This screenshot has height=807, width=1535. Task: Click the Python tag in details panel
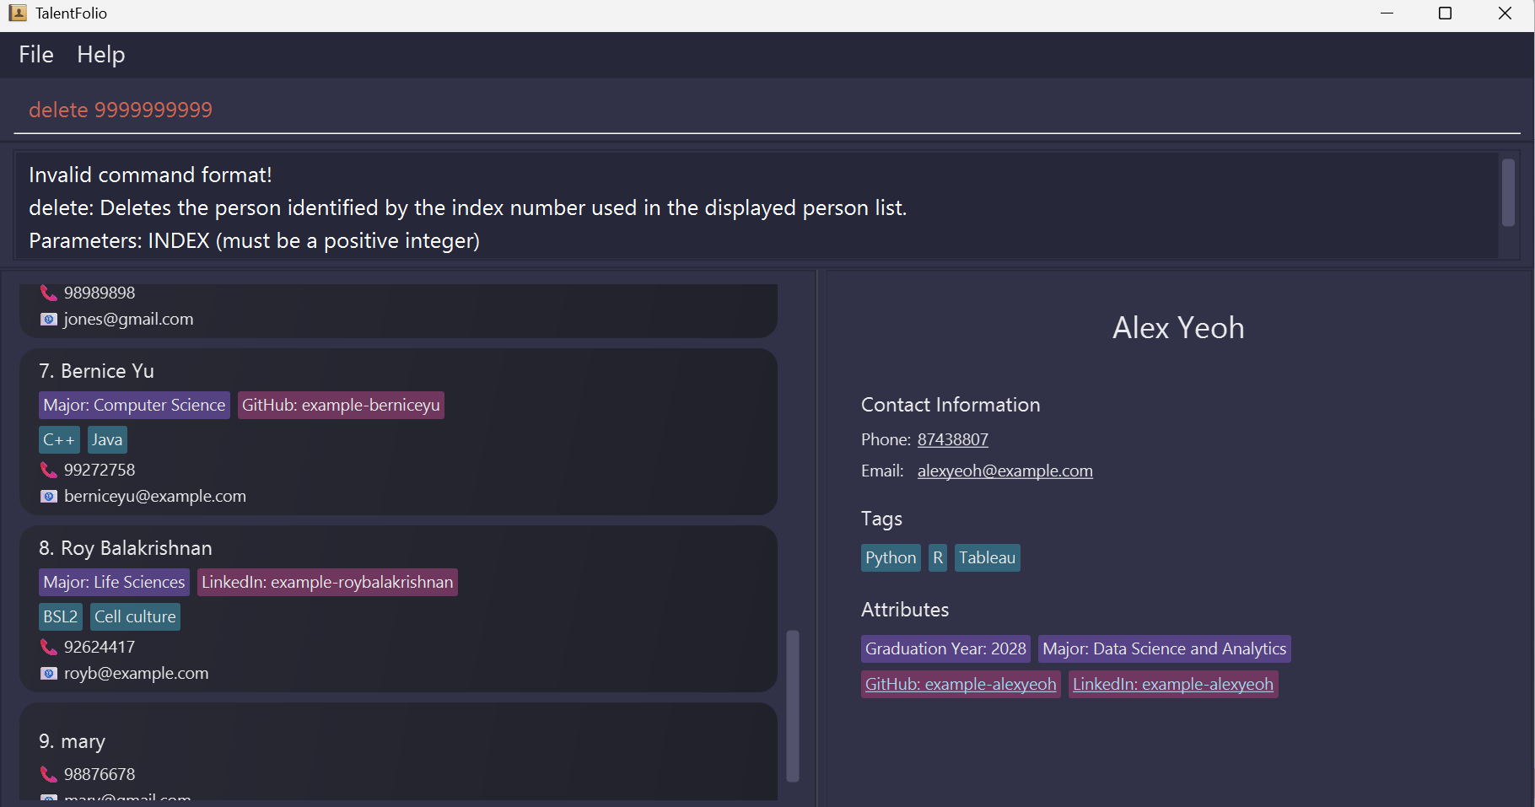891,558
